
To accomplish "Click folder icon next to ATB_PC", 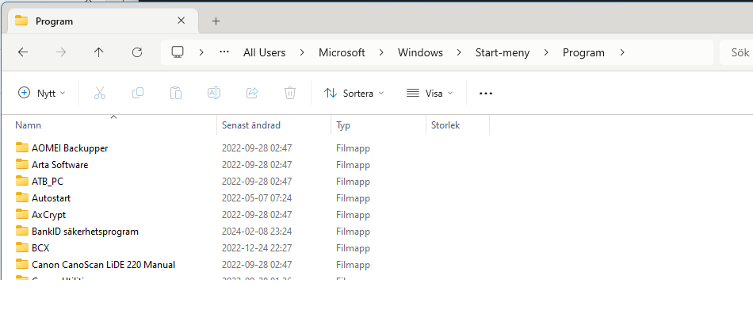I will [x=21, y=181].
